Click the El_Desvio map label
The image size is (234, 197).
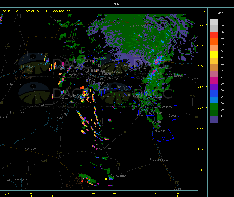click(x=61, y=98)
